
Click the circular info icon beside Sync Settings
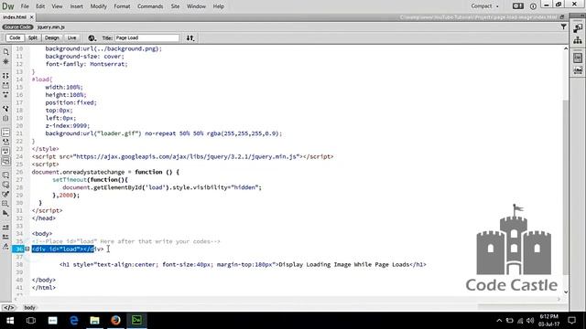tap(533, 6)
